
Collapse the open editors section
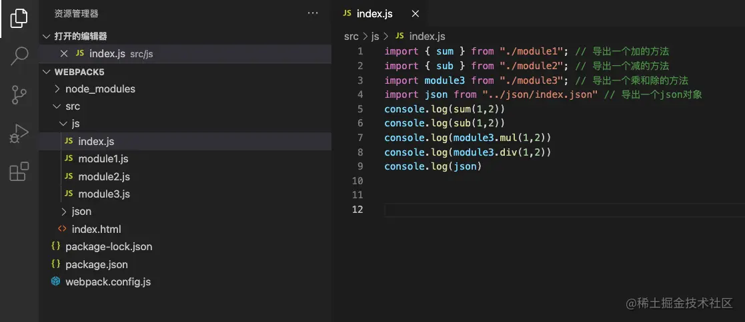(x=46, y=37)
